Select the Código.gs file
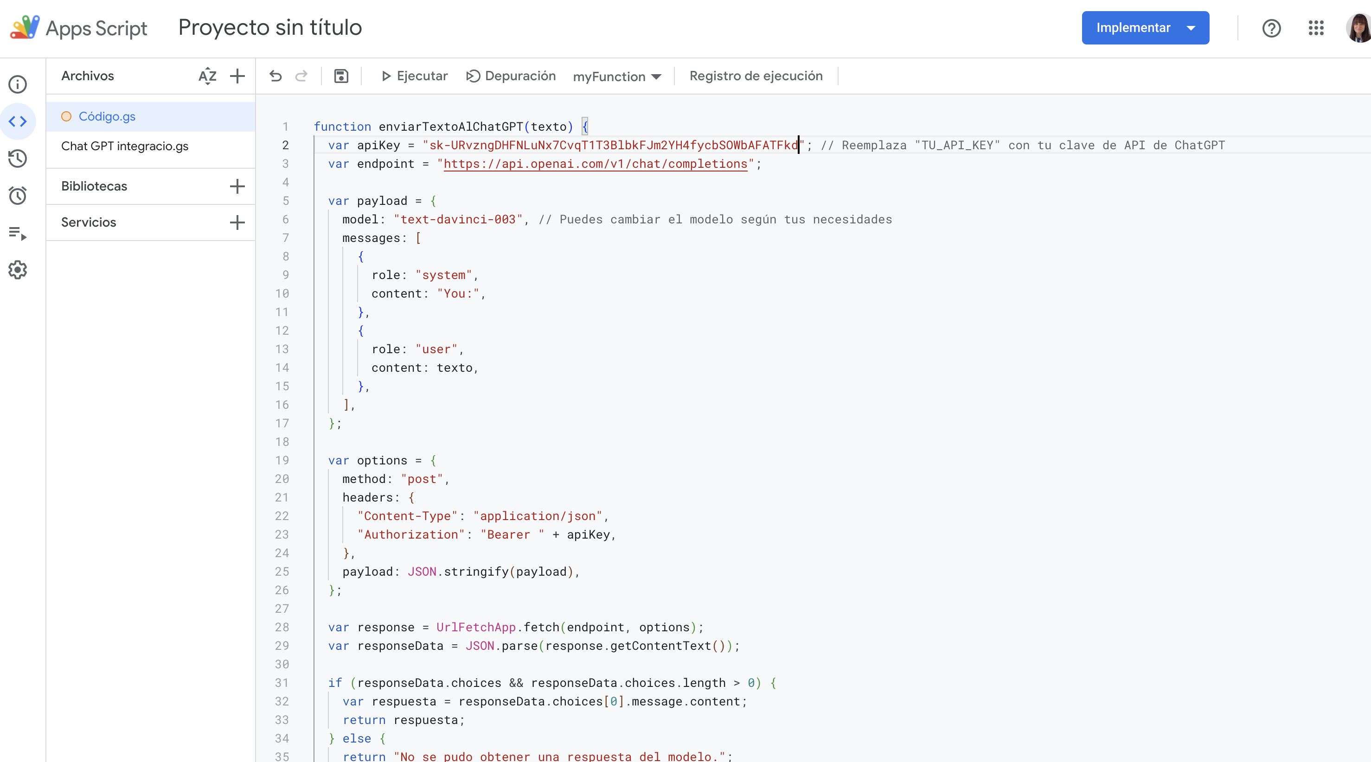Screen dimensions: 1371x762 107,116
